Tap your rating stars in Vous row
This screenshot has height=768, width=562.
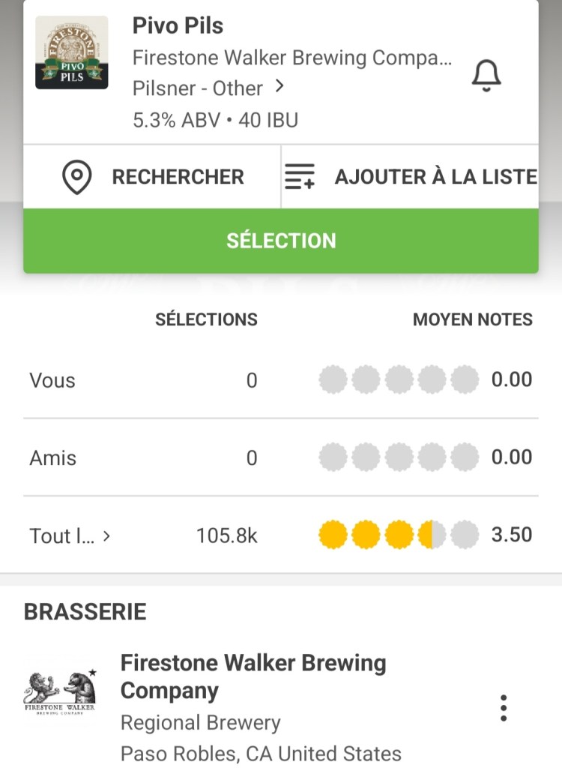tap(399, 379)
